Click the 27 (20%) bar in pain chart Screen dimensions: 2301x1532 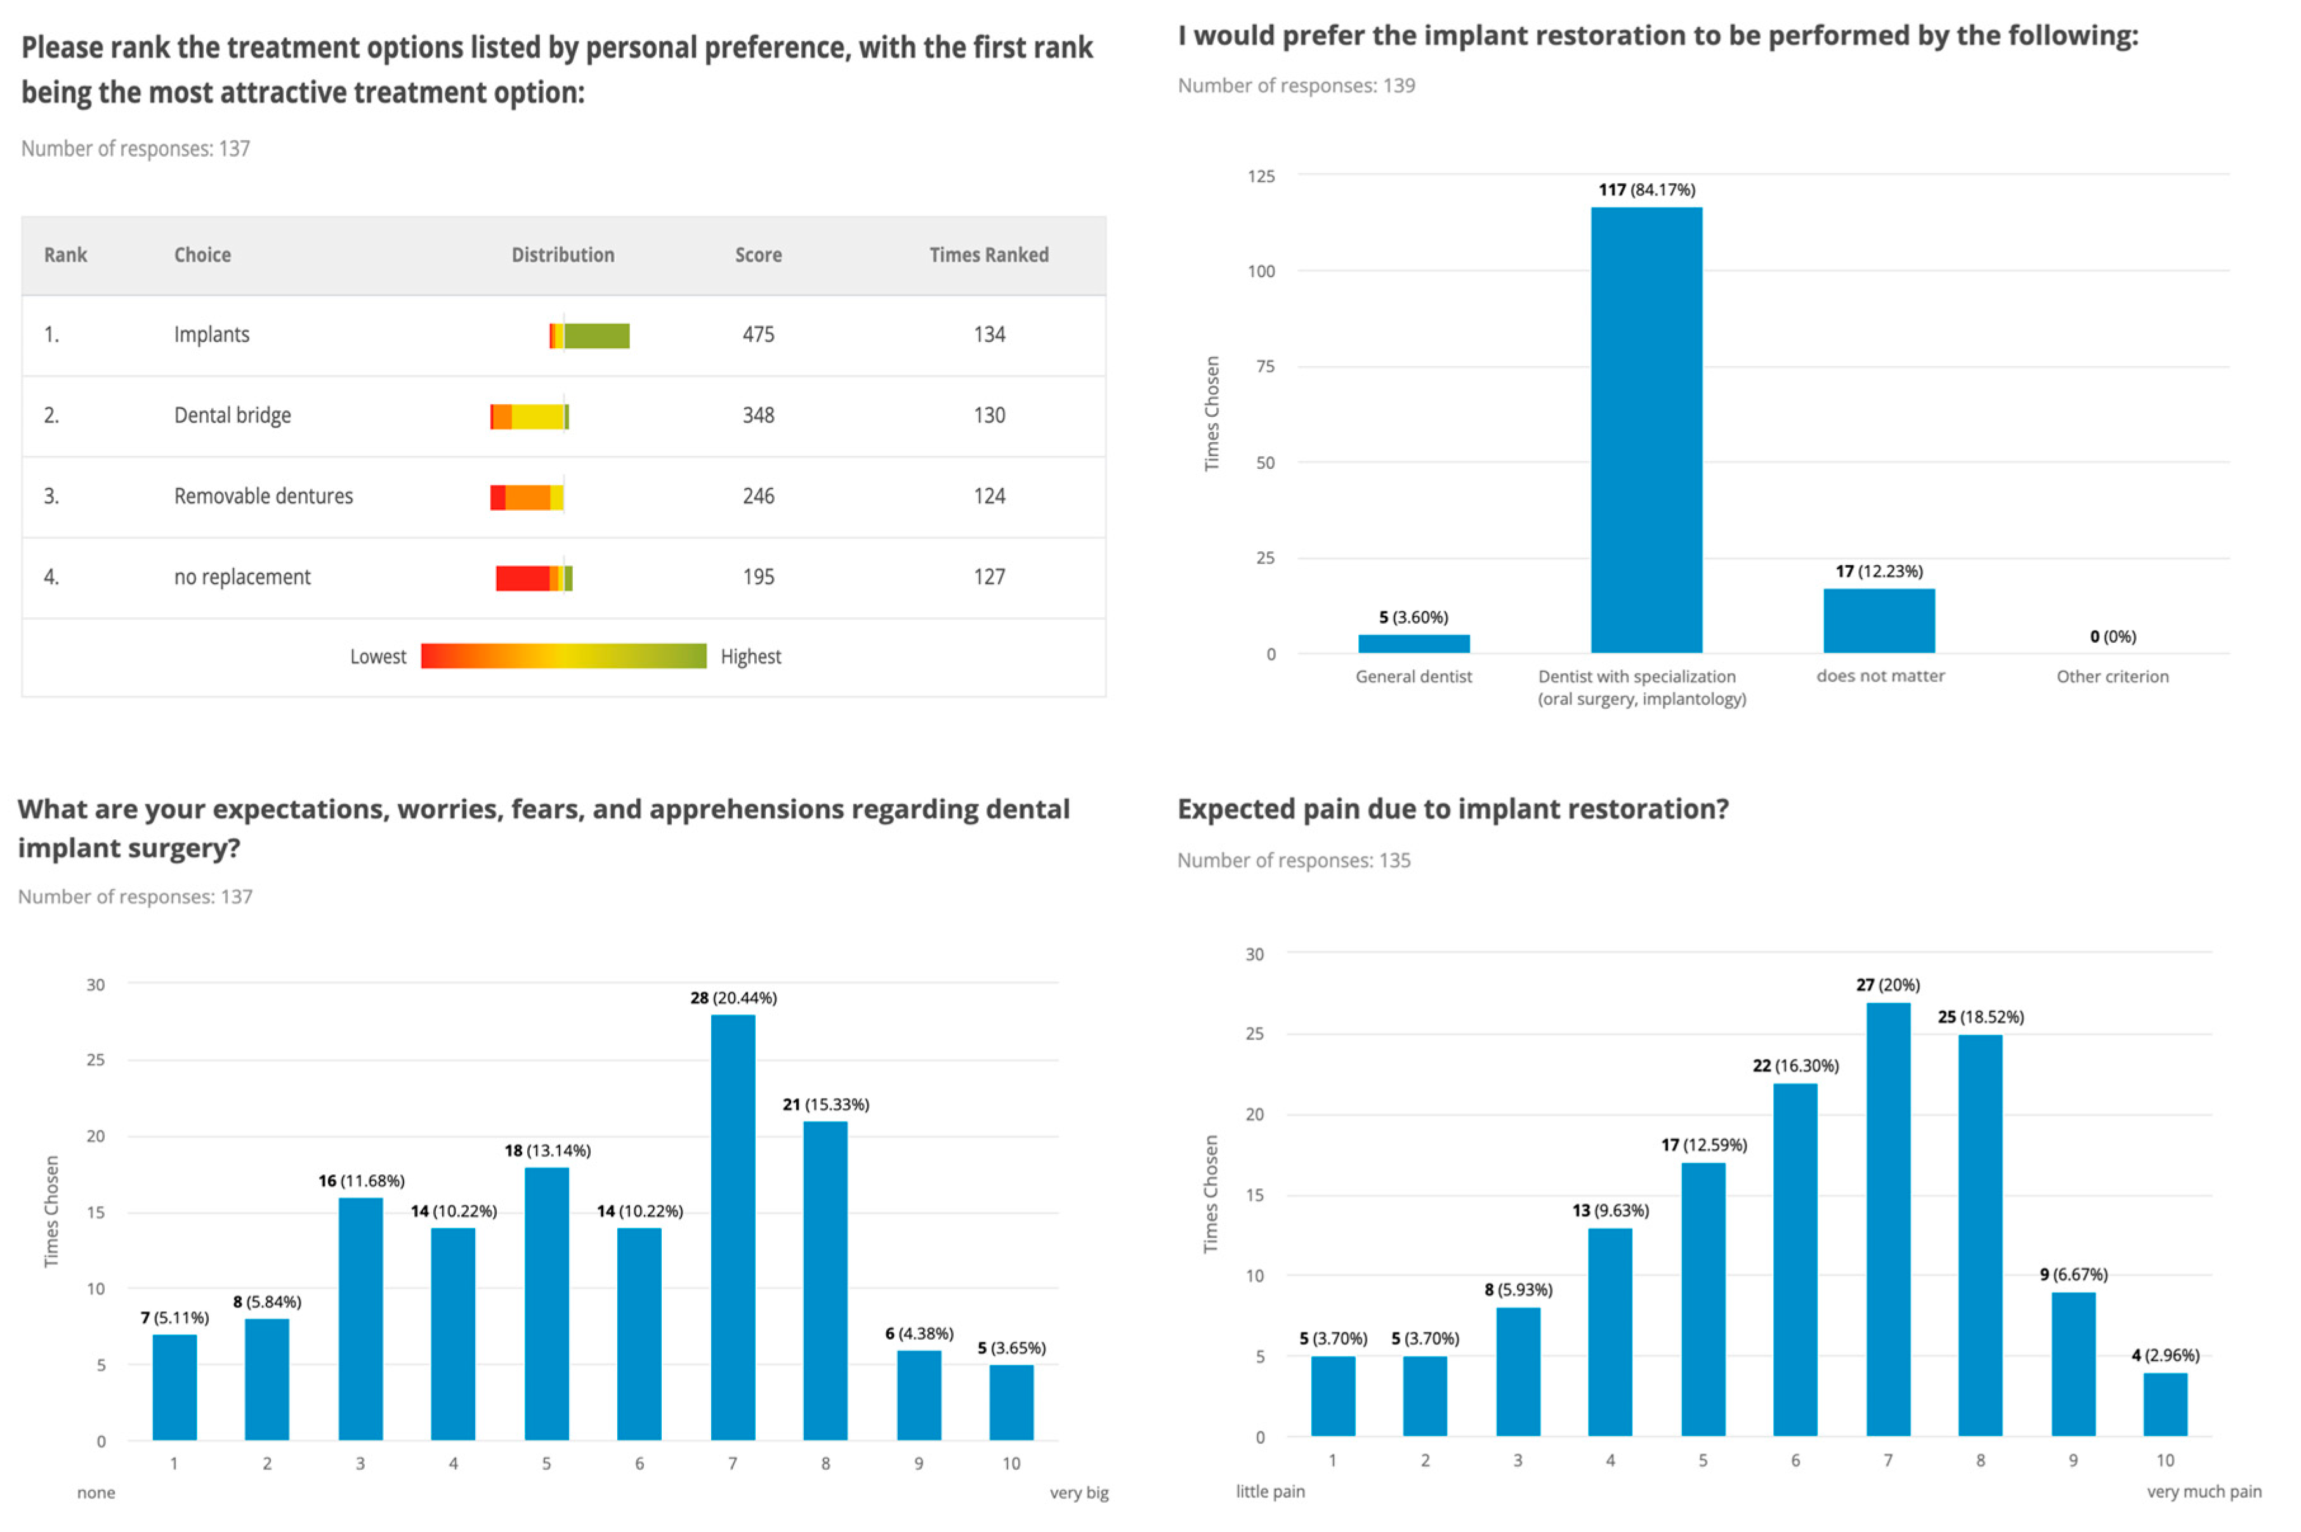tap(1888, 1219)
